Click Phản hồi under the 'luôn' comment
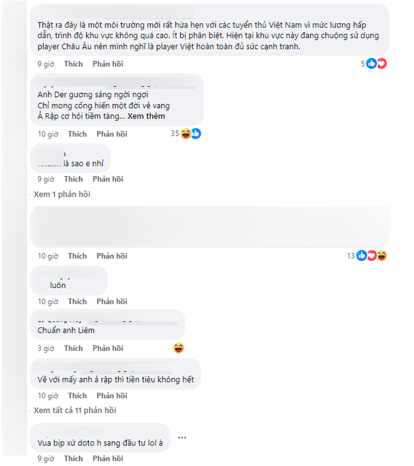Screen dimensions: 414x466 coord(111,302)
